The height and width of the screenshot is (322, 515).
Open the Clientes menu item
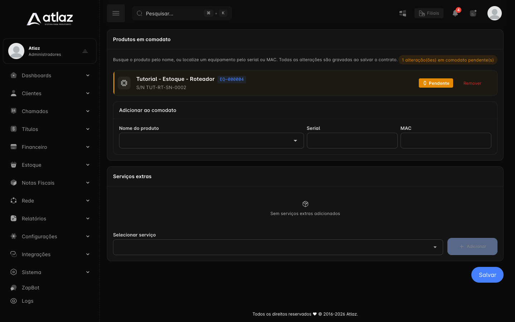[50, 93]
